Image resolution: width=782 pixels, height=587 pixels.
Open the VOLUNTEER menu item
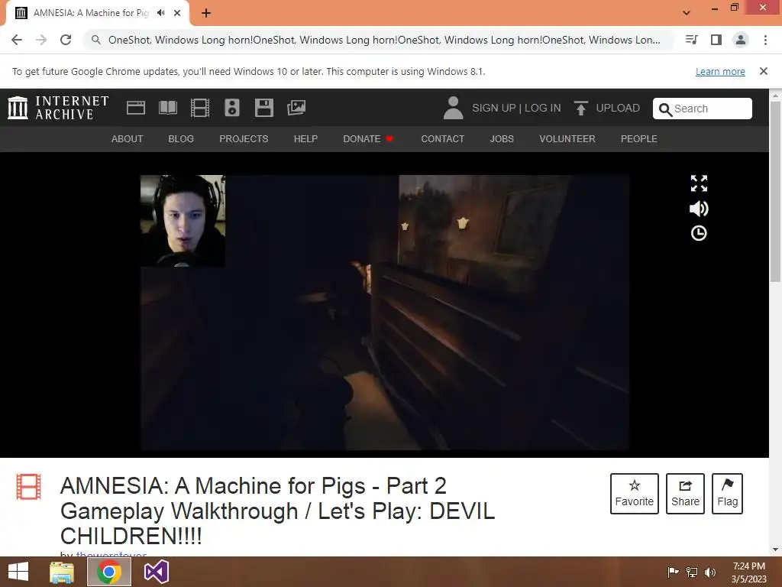[x=567, y=139]
